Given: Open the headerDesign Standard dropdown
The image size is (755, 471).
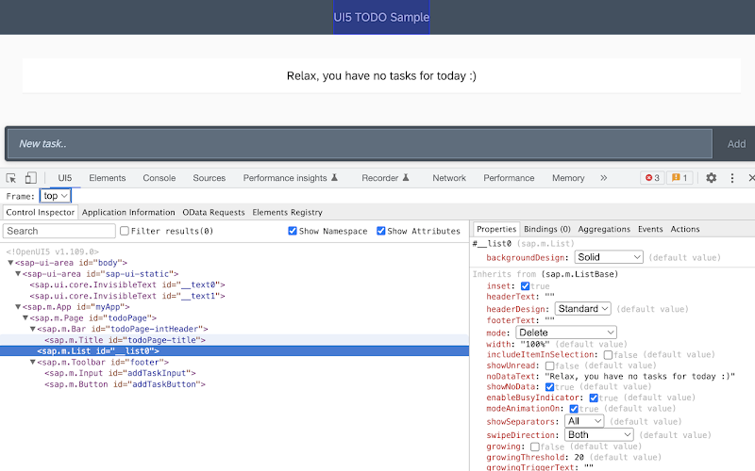Looking at the screenshot, I should (582, 309).
